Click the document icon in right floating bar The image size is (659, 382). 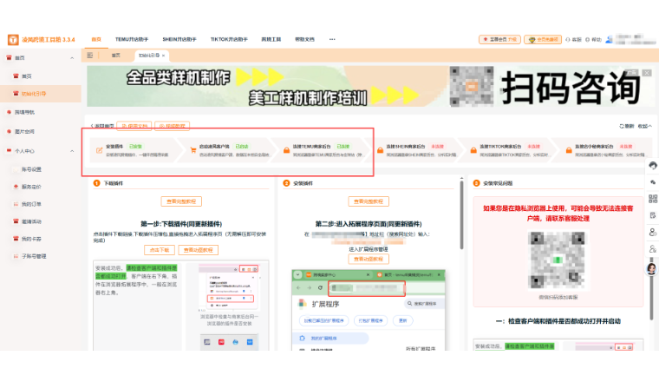click(x=652, y=215)
